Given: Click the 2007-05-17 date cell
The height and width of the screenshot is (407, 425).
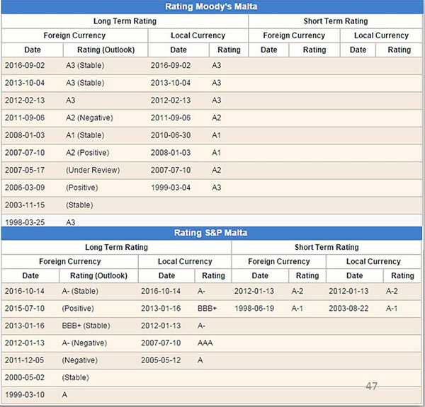Looking at the screenshot, I should coord(25,170).
